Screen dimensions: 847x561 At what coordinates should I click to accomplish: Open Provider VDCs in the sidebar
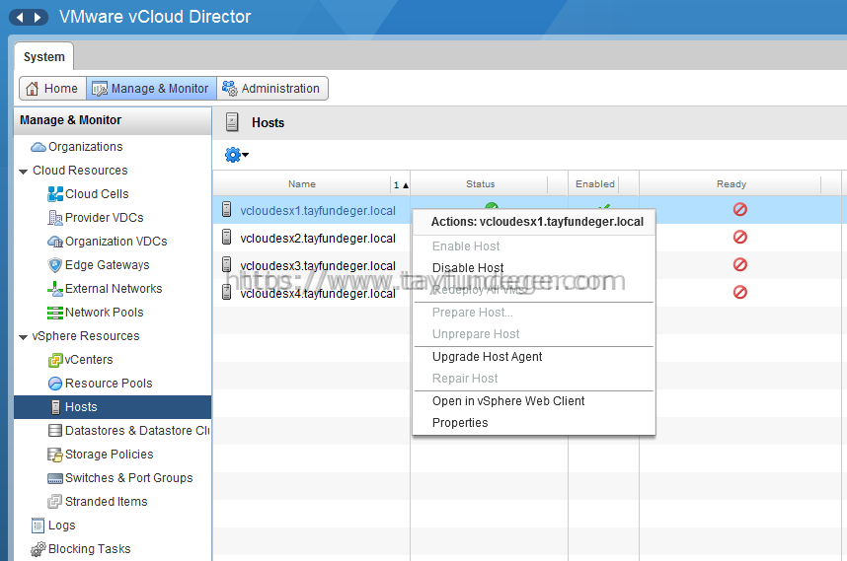[105, 218]
